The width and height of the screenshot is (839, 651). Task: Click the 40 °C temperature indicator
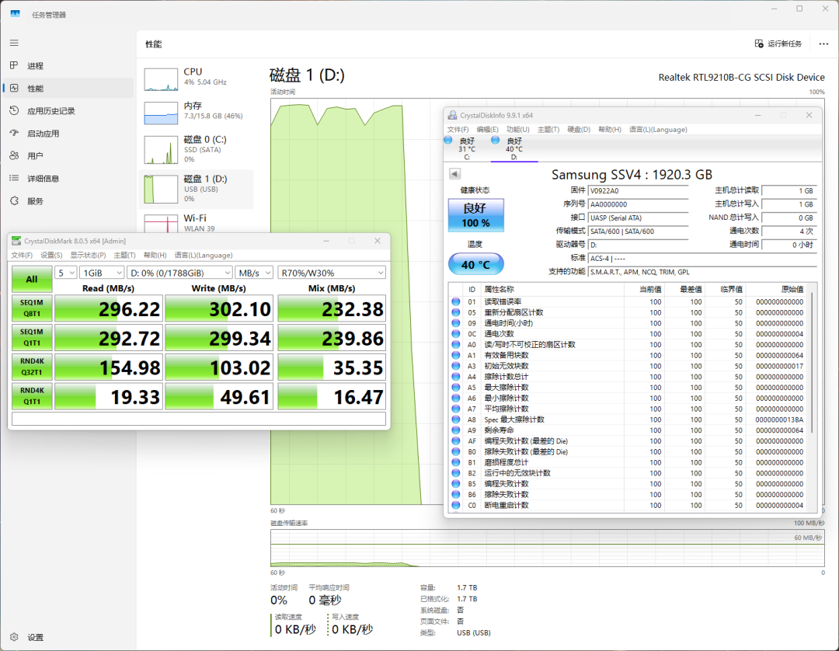[x=475, y=264]
